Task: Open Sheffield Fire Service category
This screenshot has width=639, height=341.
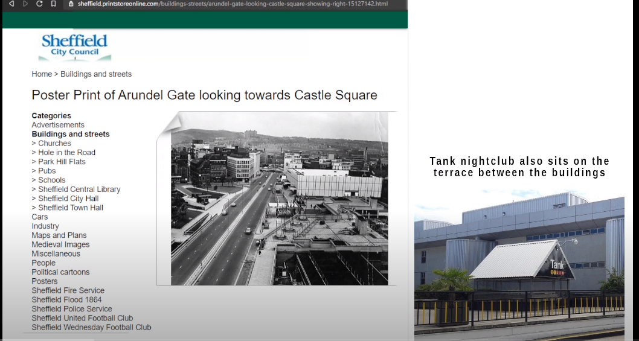Action: (68, 290)
